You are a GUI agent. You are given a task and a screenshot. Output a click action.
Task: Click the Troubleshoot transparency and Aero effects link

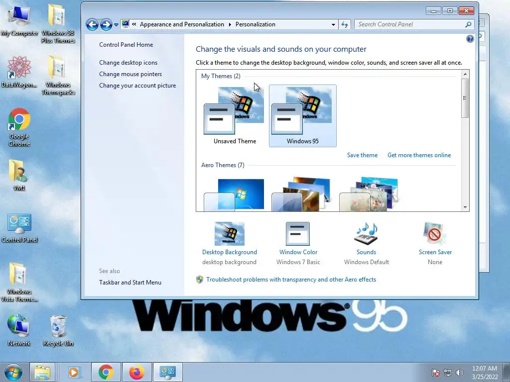click(x=291, y=280)
